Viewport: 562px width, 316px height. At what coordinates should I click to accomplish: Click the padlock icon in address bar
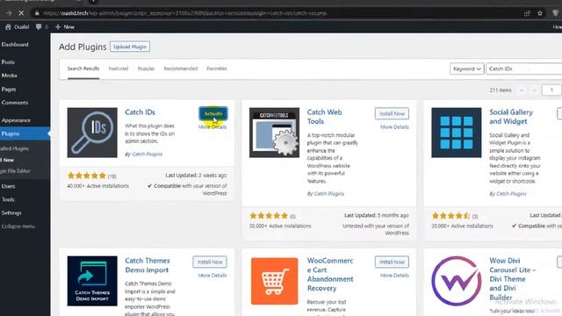pos(37,13)
